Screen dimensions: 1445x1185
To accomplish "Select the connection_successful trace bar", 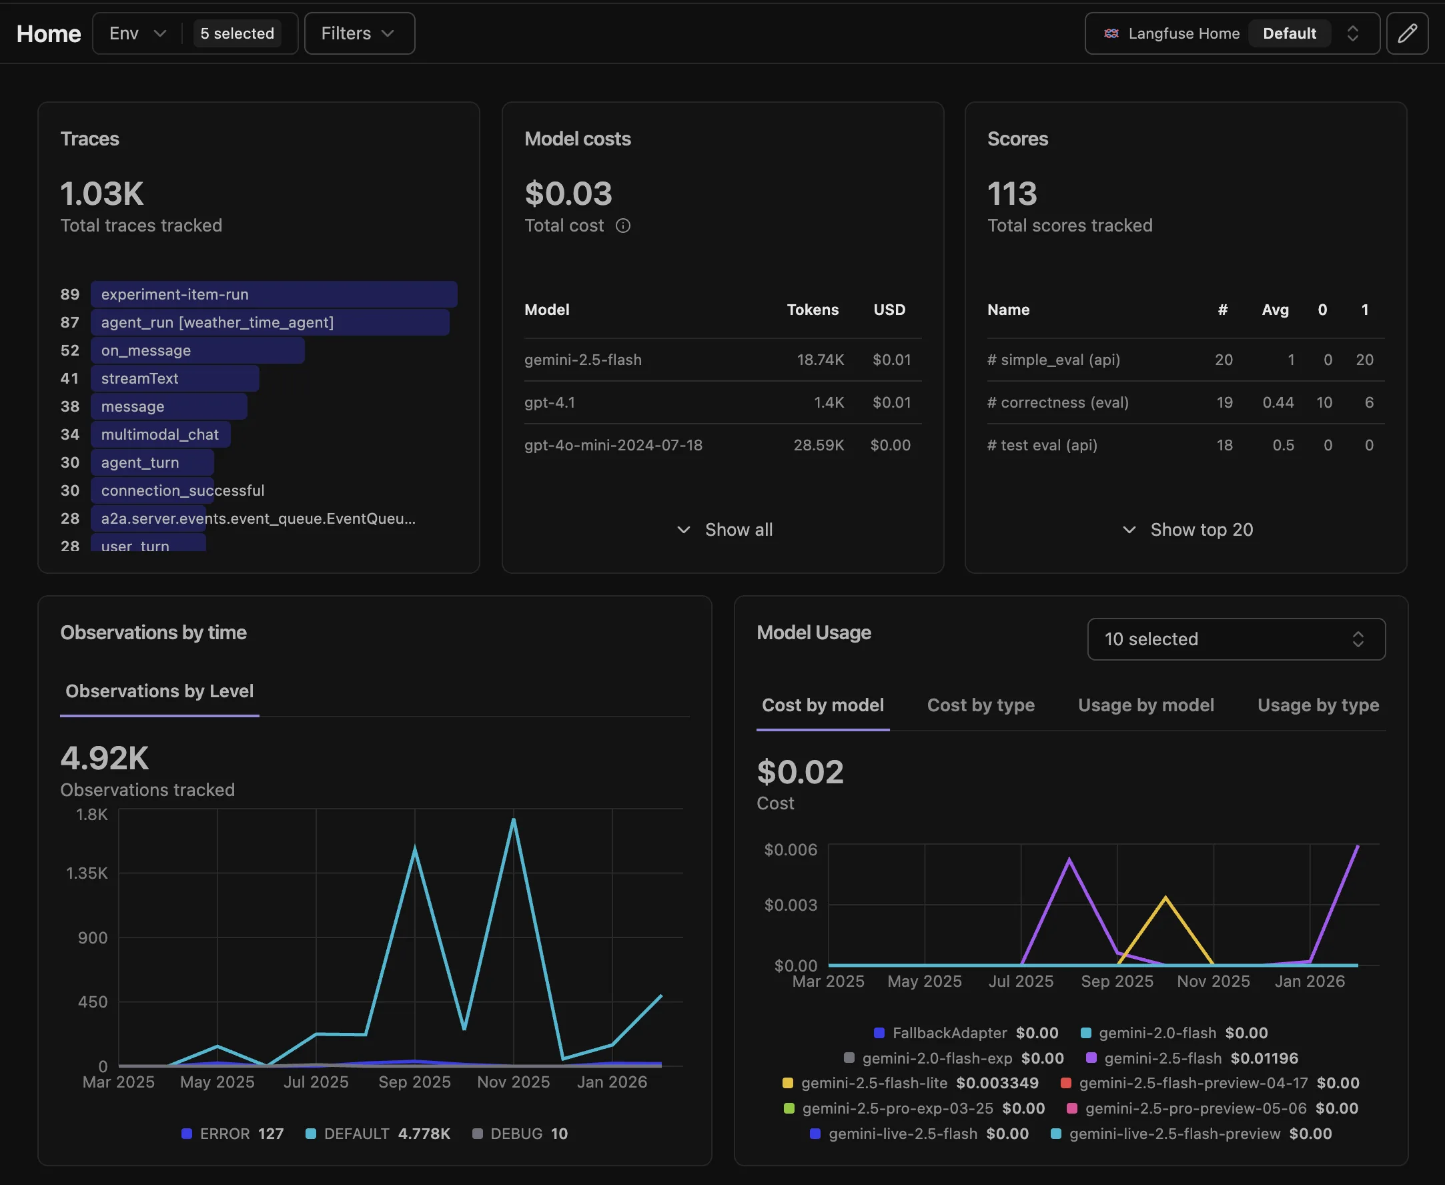I will click(152, 490).
